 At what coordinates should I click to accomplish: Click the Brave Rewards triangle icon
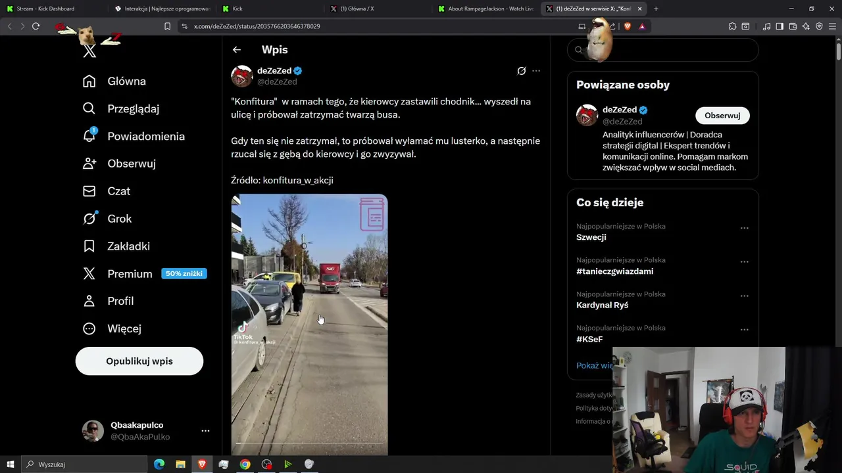[641, 26]
